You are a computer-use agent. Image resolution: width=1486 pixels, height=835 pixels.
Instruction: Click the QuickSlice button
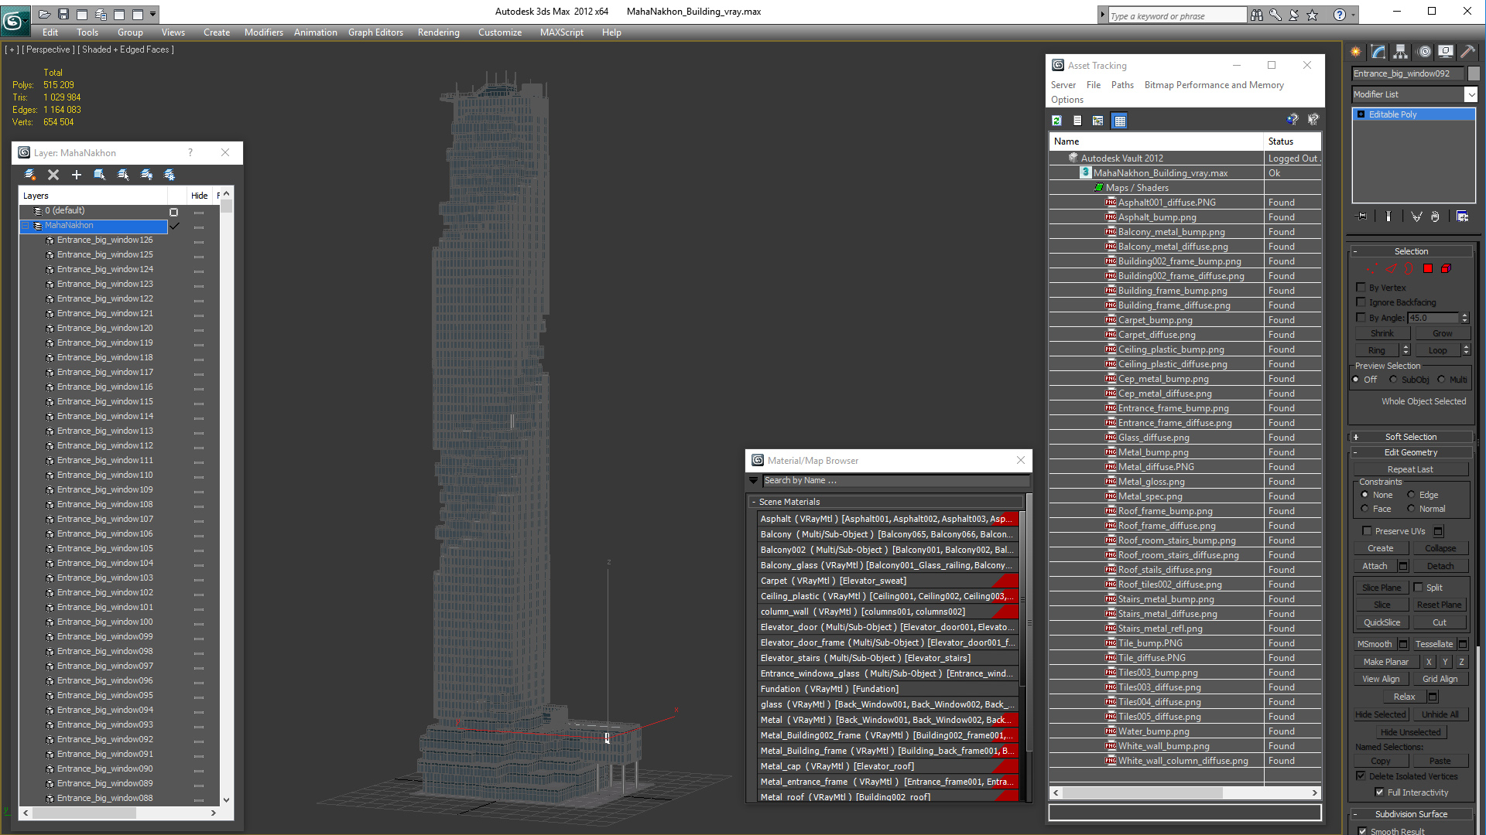click(x=1382, y=623)
